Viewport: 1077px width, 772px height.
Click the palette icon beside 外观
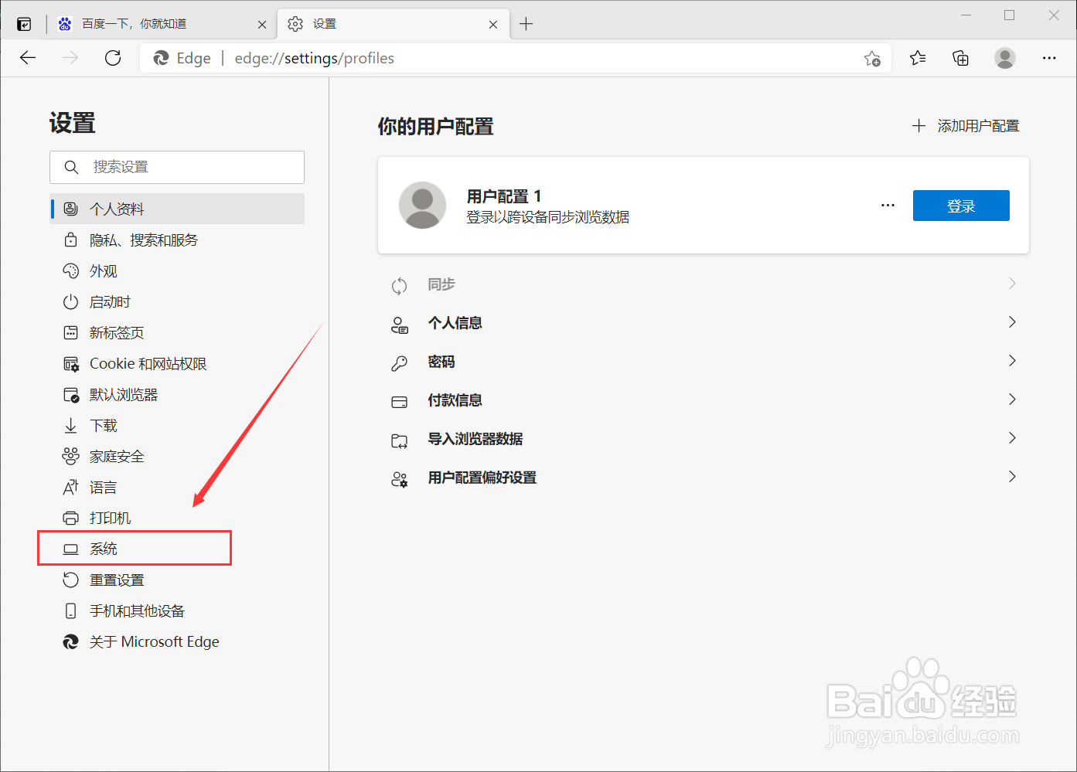pyautogui.click(x=70, y=270)
